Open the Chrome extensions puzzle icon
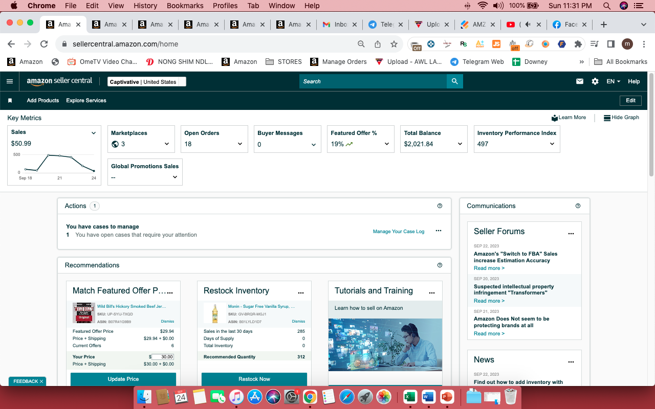The height and width of the screenshot is (409, 655). coord(578,44)
